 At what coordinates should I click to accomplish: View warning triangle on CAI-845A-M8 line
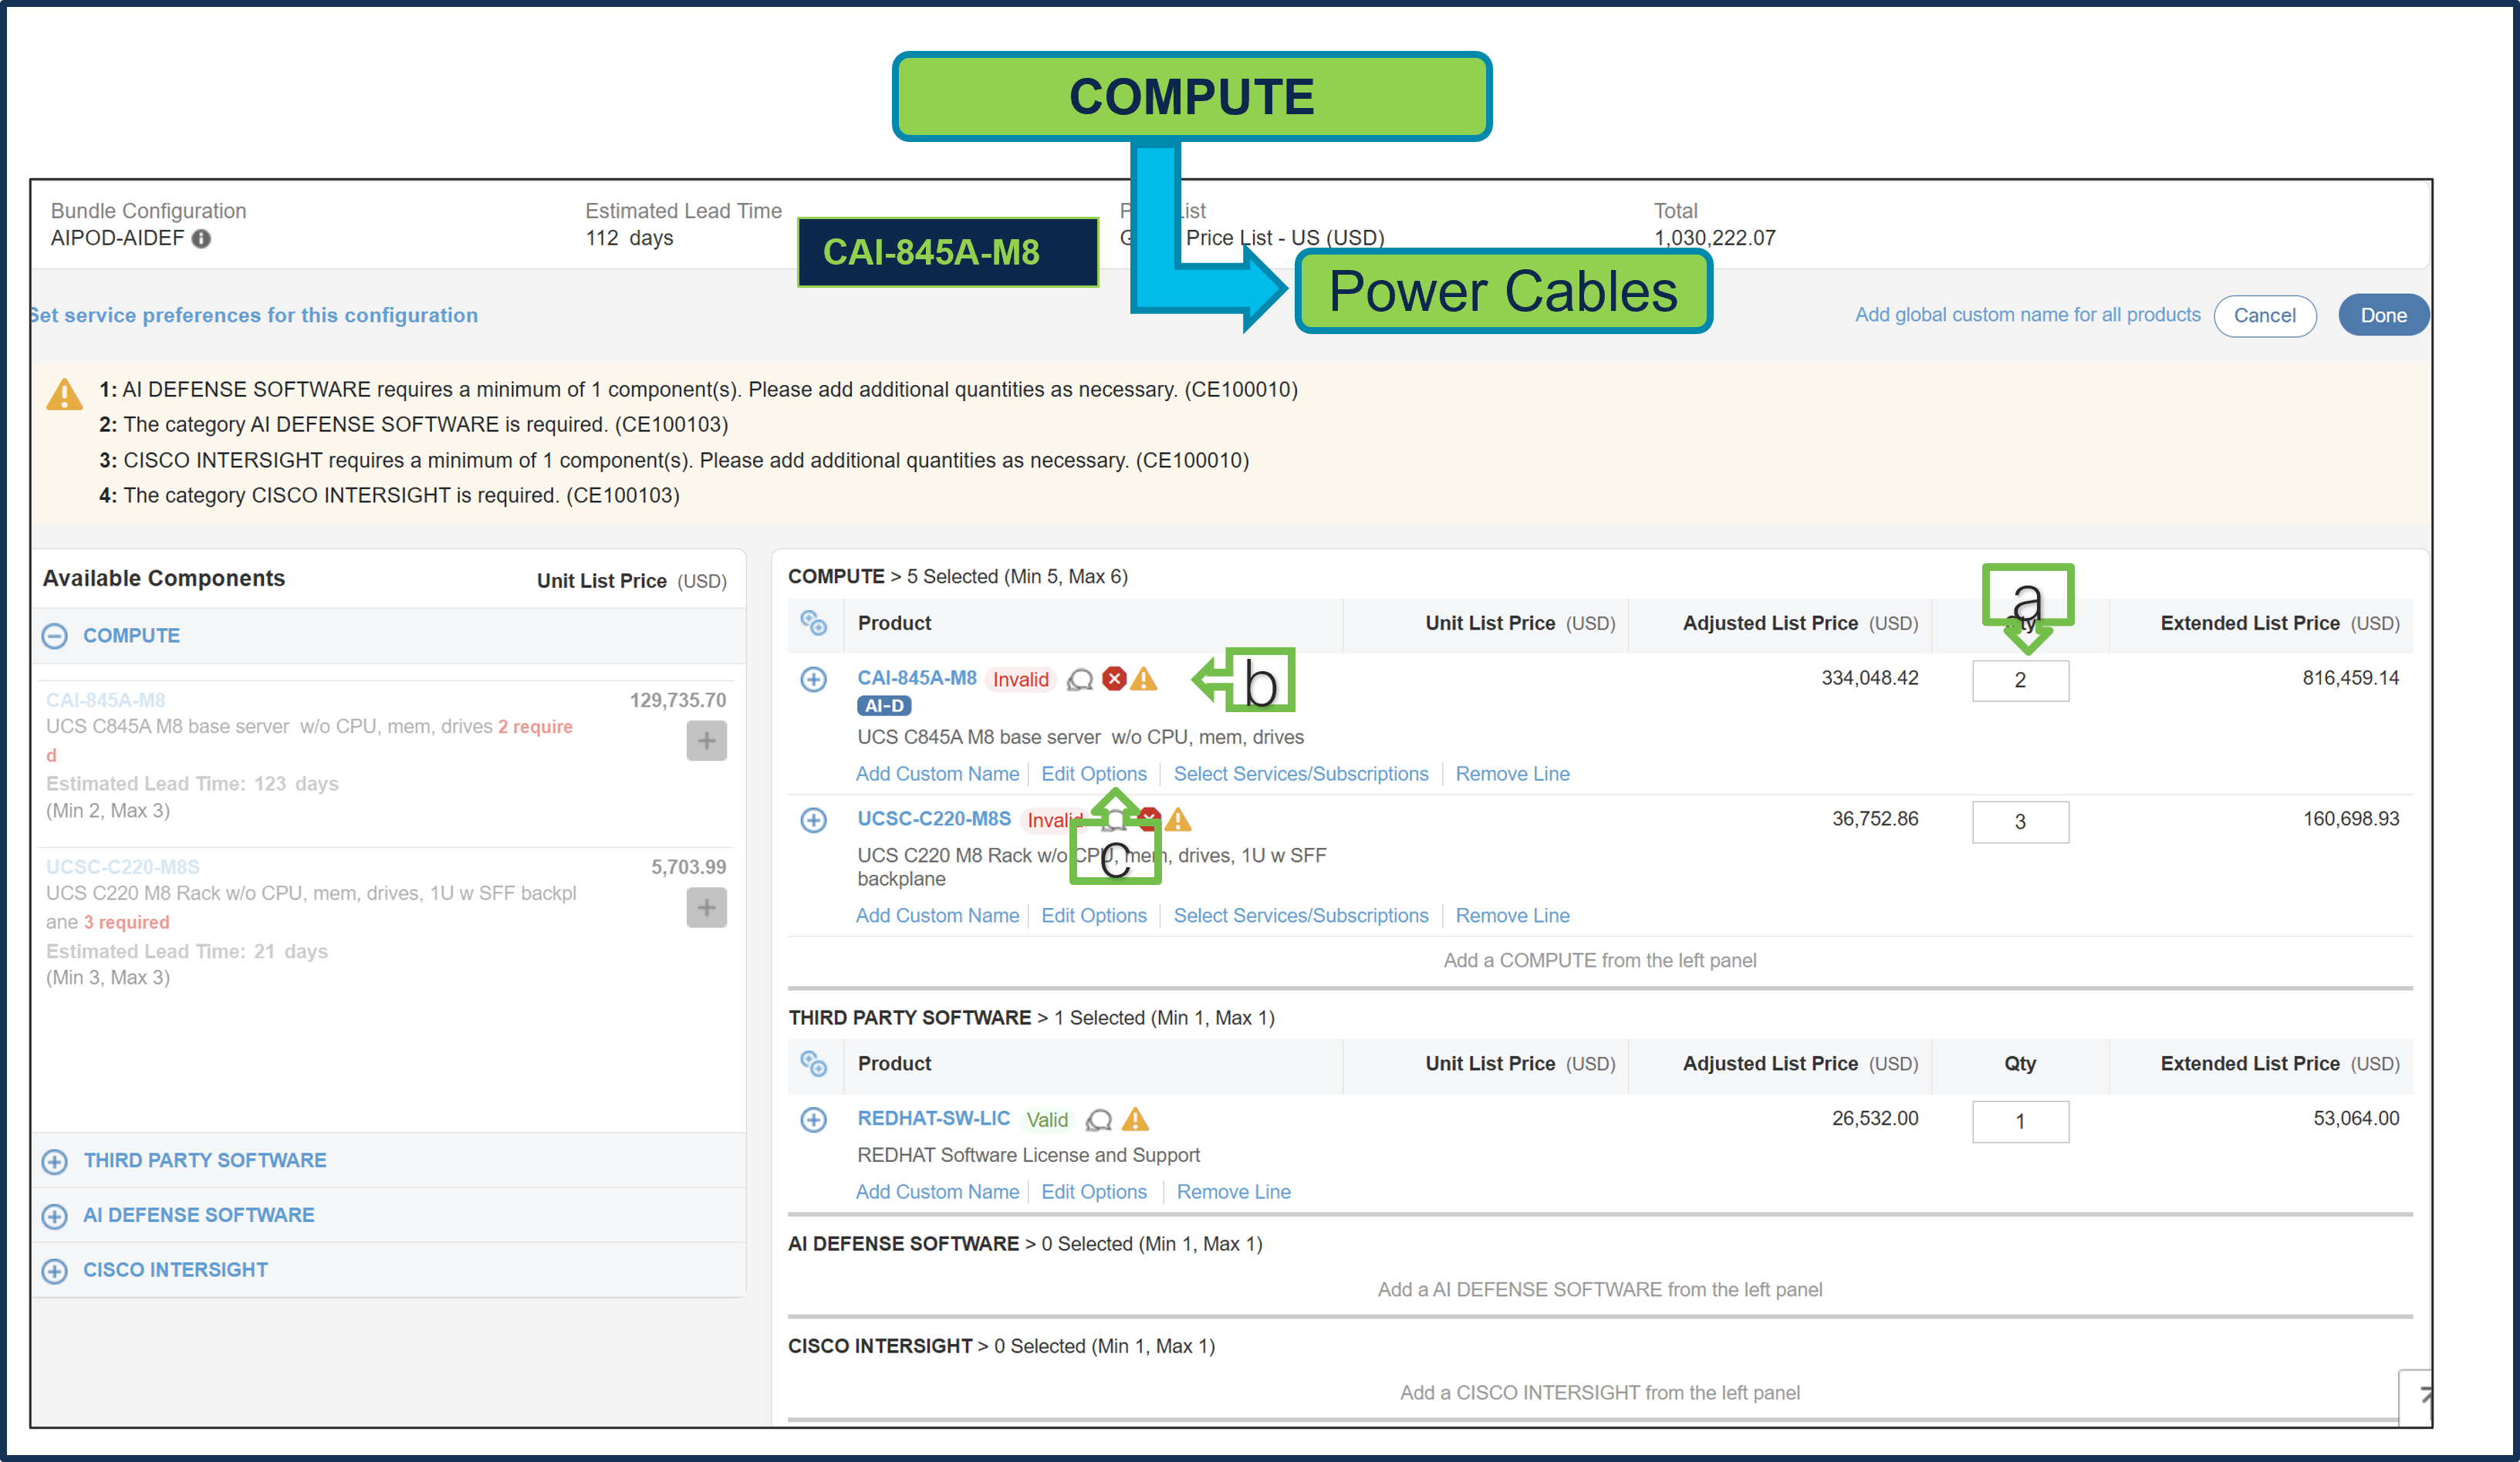pos(1146,680)
